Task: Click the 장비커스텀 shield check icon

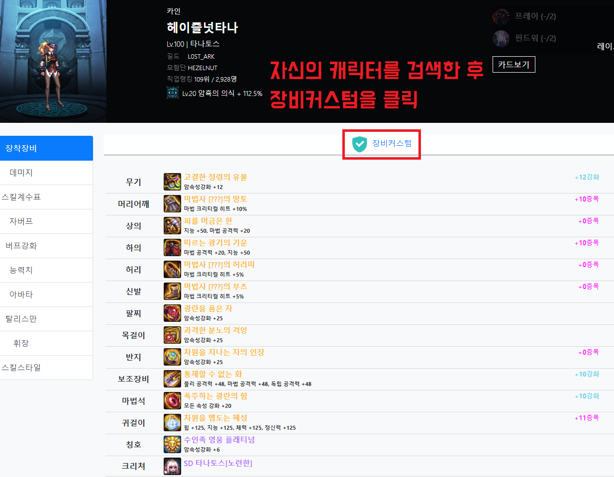Action: [359, 144]
